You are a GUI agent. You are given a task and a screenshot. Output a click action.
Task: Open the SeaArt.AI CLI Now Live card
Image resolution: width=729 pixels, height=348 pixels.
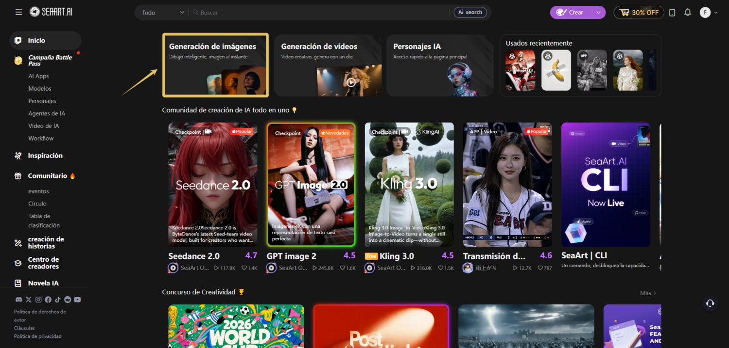(x=606, y=185)
